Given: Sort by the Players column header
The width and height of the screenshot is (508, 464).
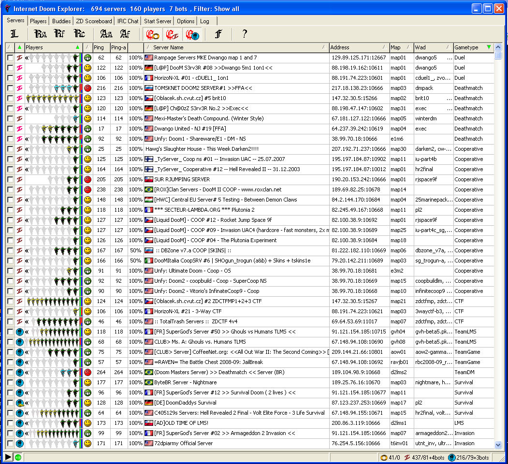Looking at the screenshot, I should 53,47.
